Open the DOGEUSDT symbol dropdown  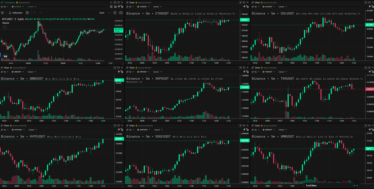[x=144, y=130]
